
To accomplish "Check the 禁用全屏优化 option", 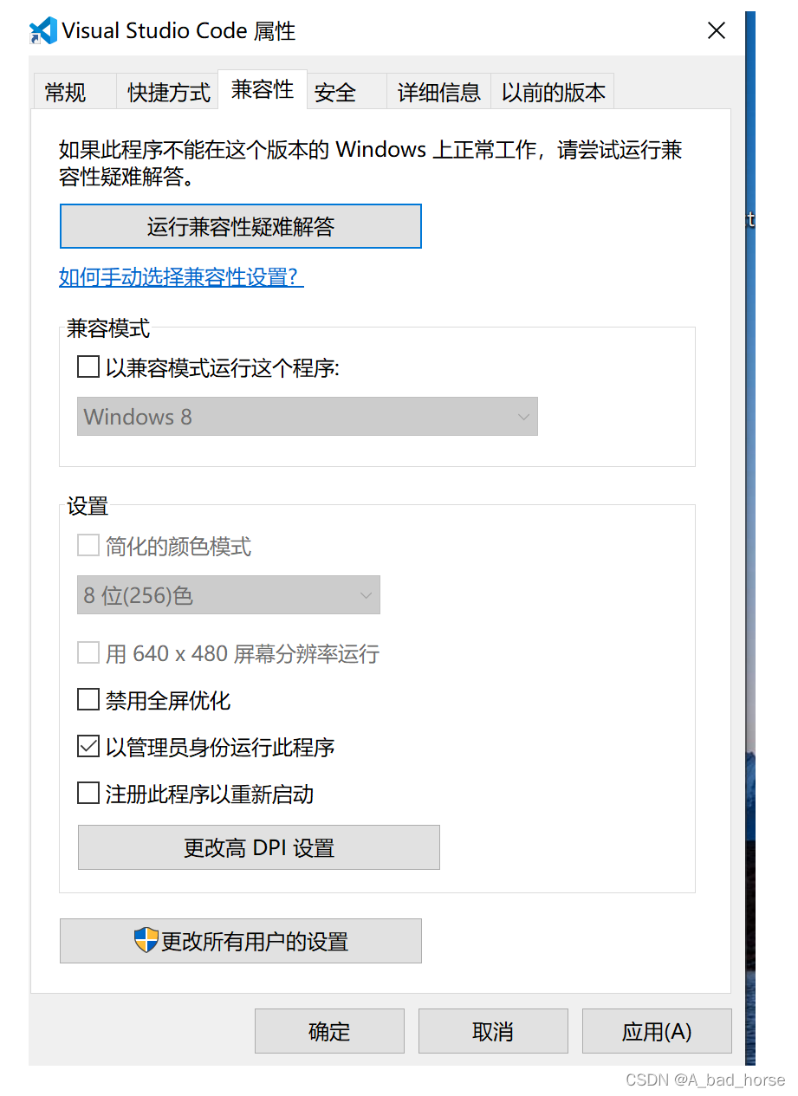I will tap(88, 699).
